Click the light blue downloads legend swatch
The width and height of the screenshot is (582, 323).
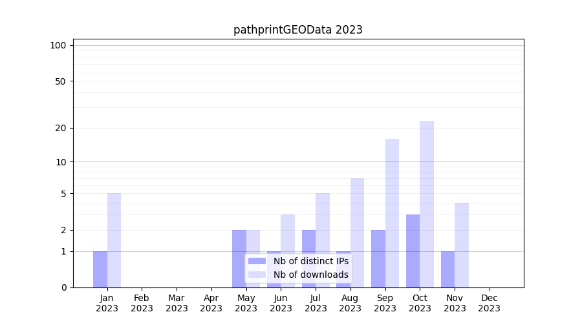click(257, 275)
